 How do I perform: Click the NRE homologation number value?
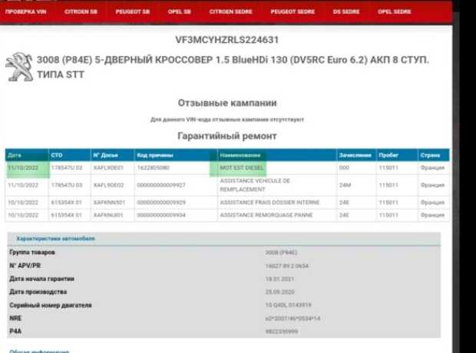[x=293, y=318]
